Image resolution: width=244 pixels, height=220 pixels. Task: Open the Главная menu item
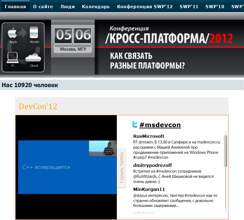pos(15,7)
